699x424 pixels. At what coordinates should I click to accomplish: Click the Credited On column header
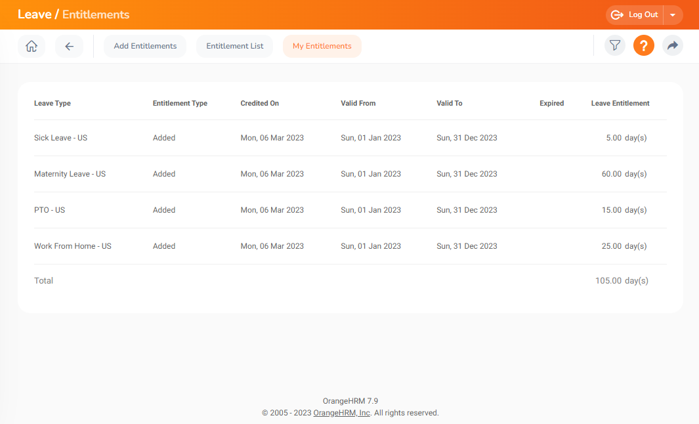tap(259, 103)
